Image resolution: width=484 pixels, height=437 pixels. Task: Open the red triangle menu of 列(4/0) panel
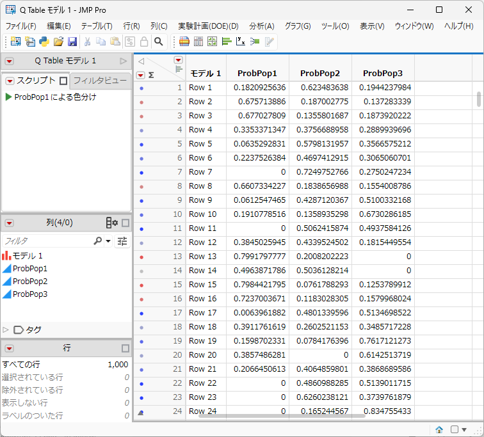tap(9, 223)
